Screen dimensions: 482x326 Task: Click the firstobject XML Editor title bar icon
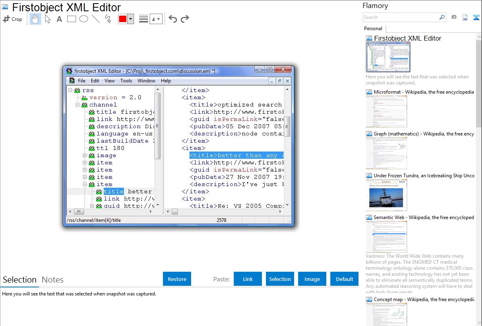click(x=69, y=71)
